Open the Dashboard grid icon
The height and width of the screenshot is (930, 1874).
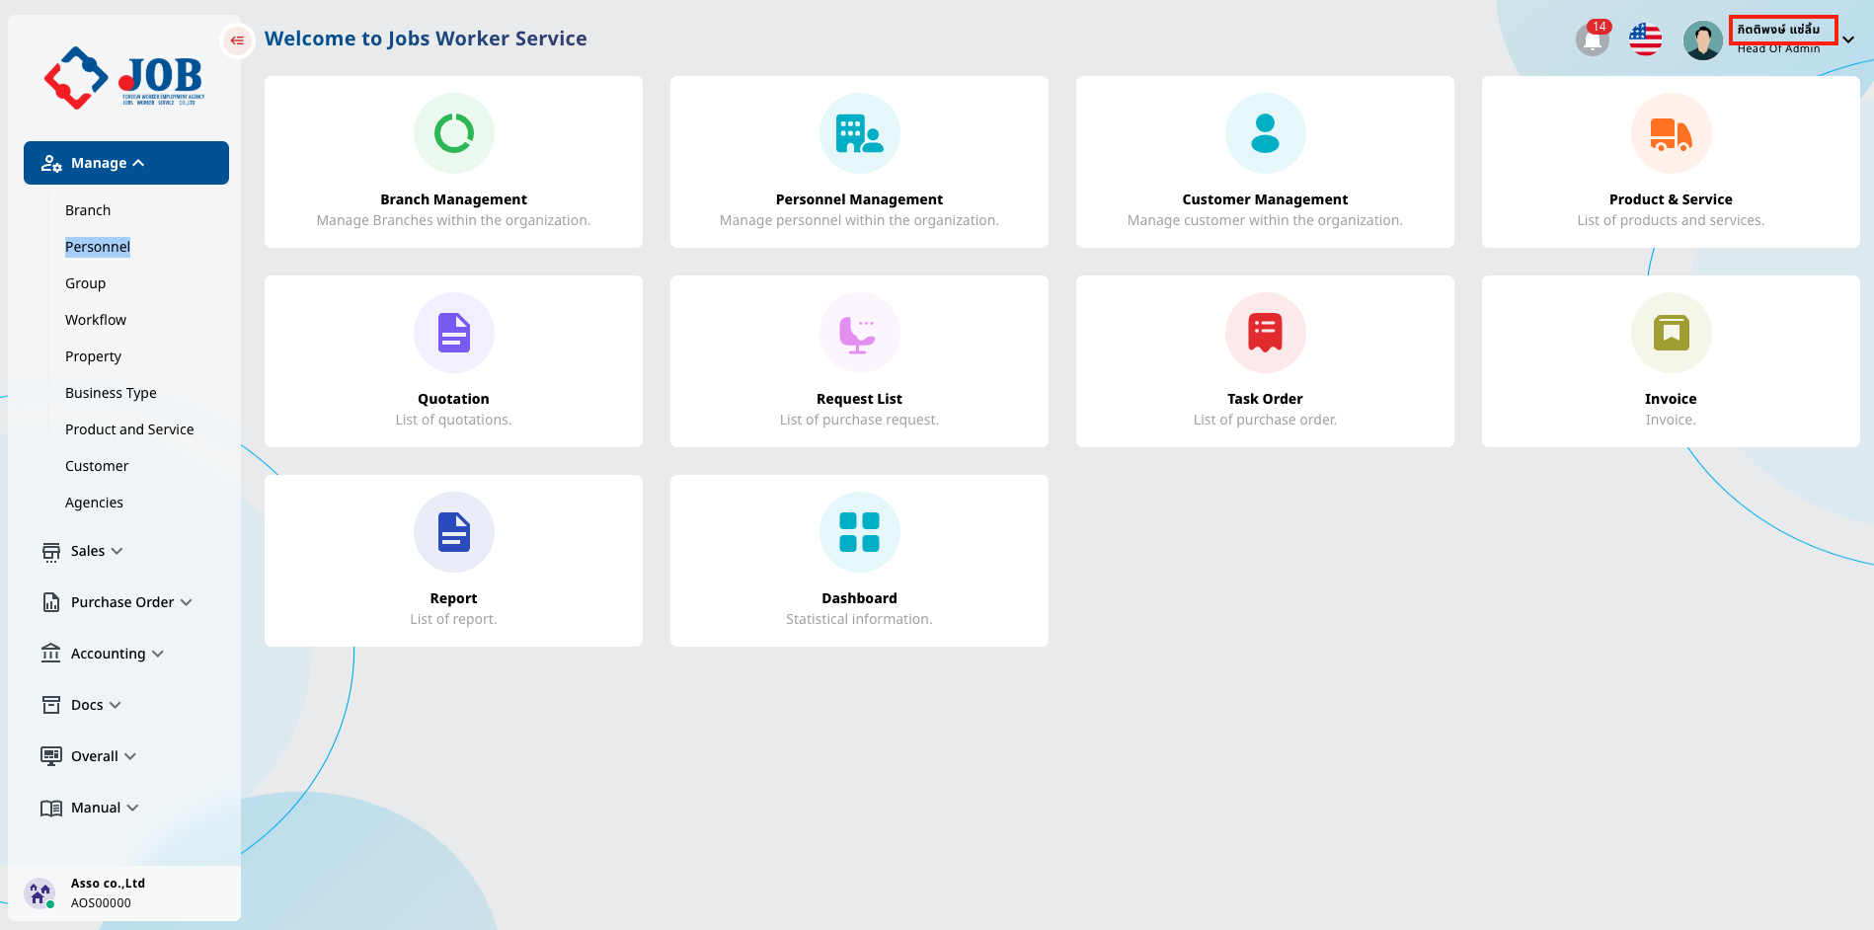click(859, 532)
